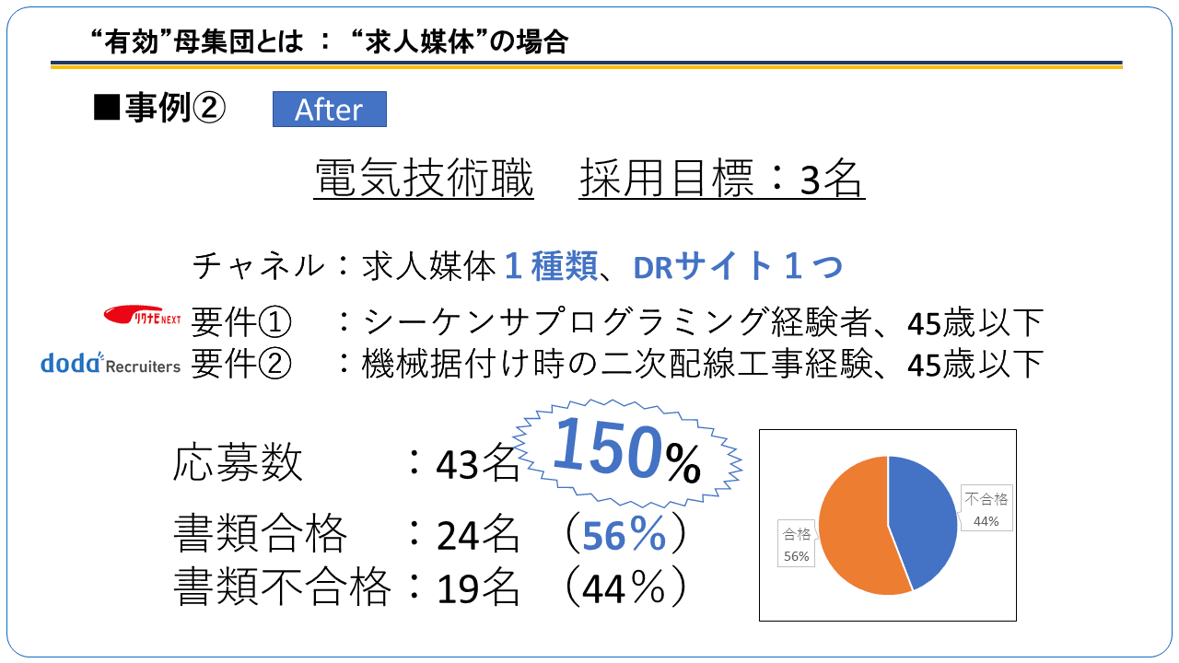Click the blue DRサイト1つ text

pyautogui.click(x=738, y=266)
